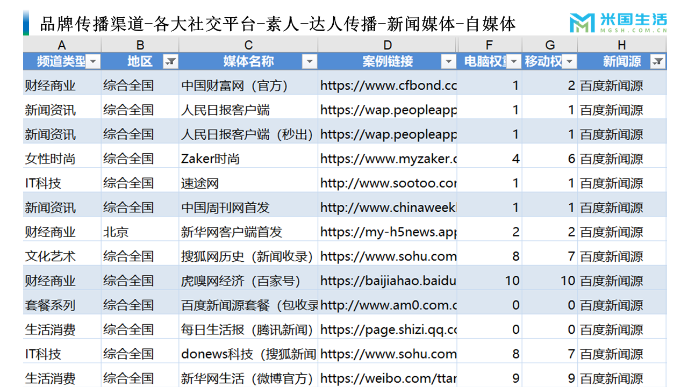The image size is (688, 387).
Task: Select column C header
Action: point(248,45)
